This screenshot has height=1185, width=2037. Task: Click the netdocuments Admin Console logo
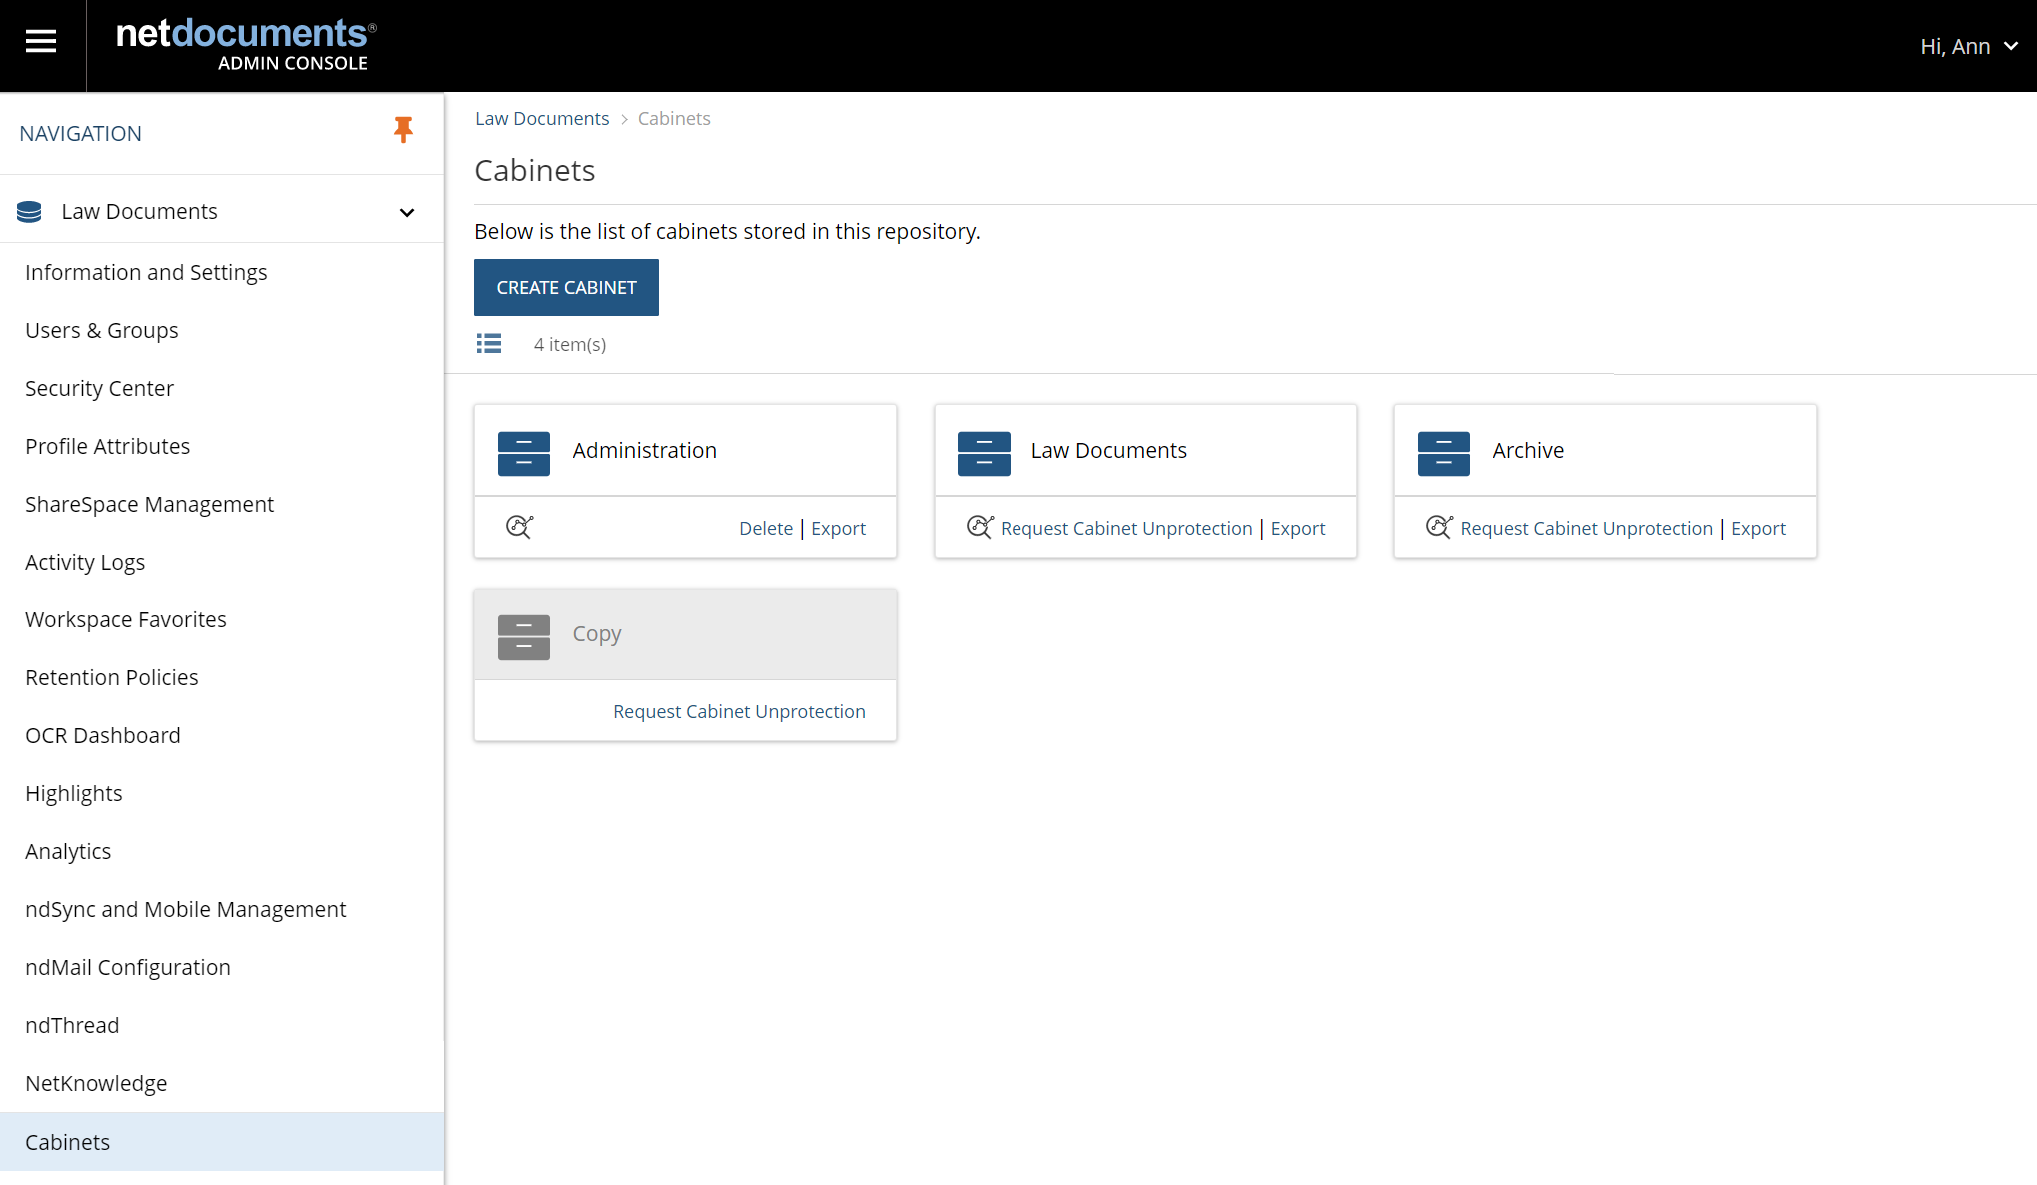tap(243, 42)
